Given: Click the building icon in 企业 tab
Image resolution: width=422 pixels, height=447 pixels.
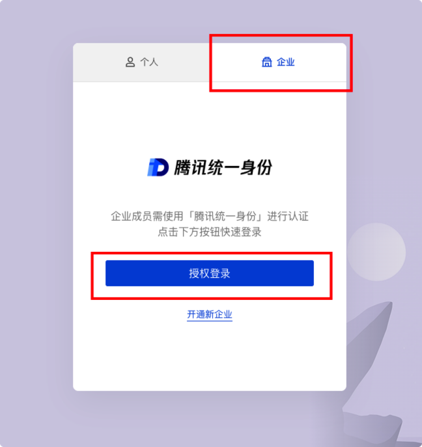Looking at the screenshot, I should click(267, 62).
